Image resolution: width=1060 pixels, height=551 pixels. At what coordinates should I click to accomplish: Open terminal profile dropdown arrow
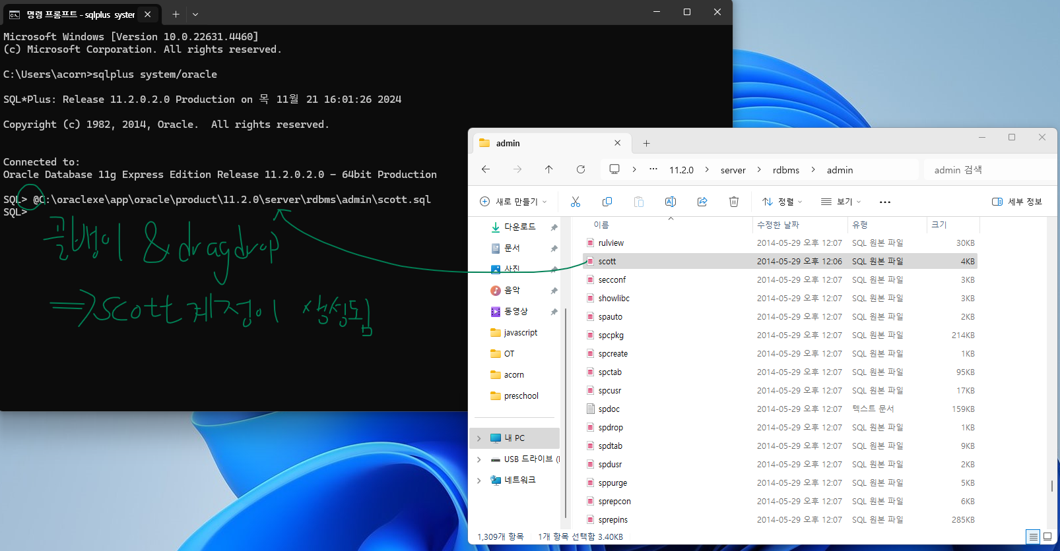click(x=195, y=14)
